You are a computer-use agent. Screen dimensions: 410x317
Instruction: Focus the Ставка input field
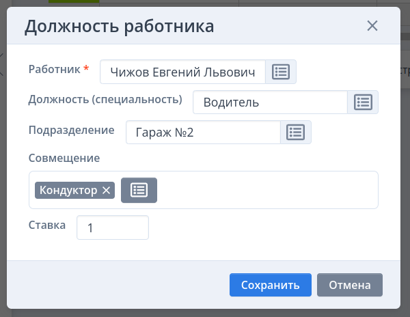113,228
